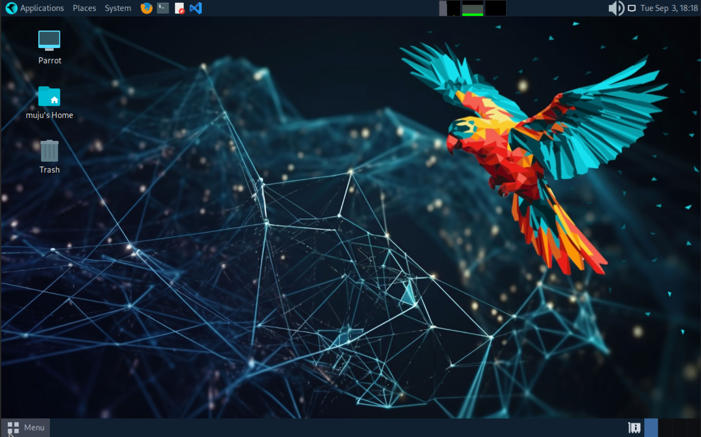
Task: Open the notes editor launcher with red badge
Action: coord(179,8)
